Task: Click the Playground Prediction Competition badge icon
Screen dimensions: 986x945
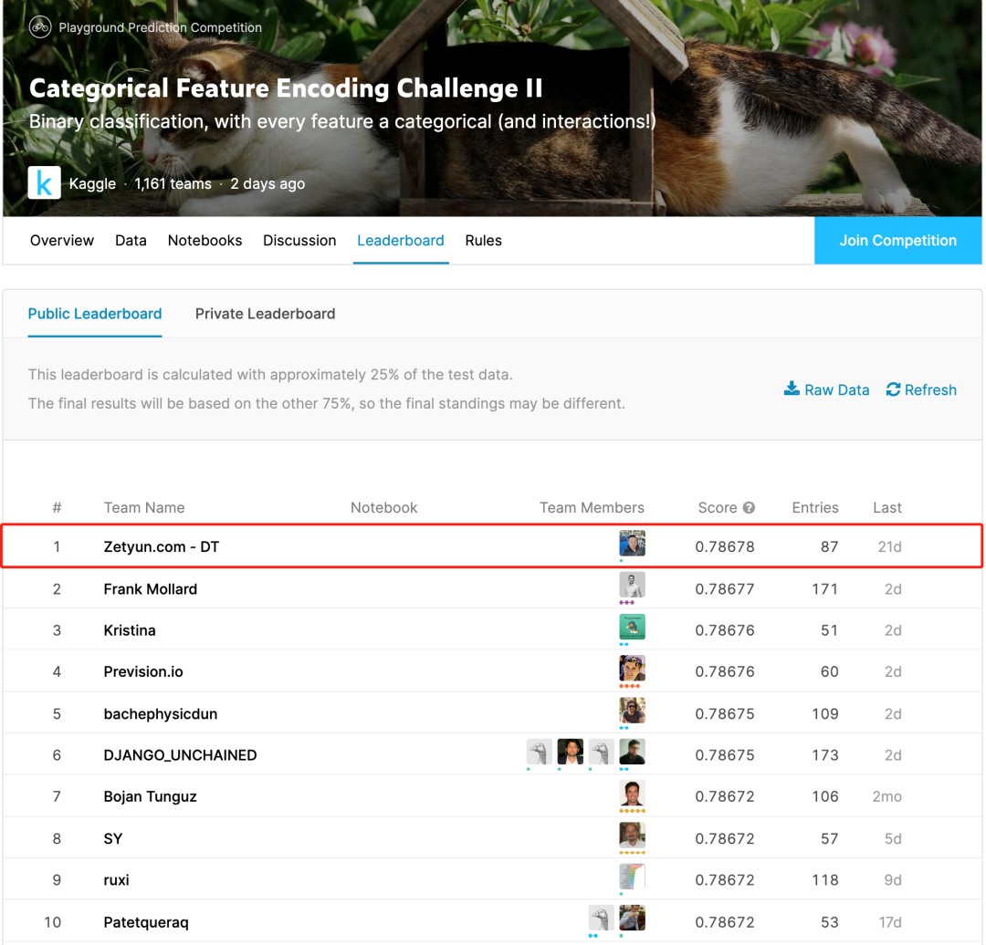Action: click(x=40, y=27)
